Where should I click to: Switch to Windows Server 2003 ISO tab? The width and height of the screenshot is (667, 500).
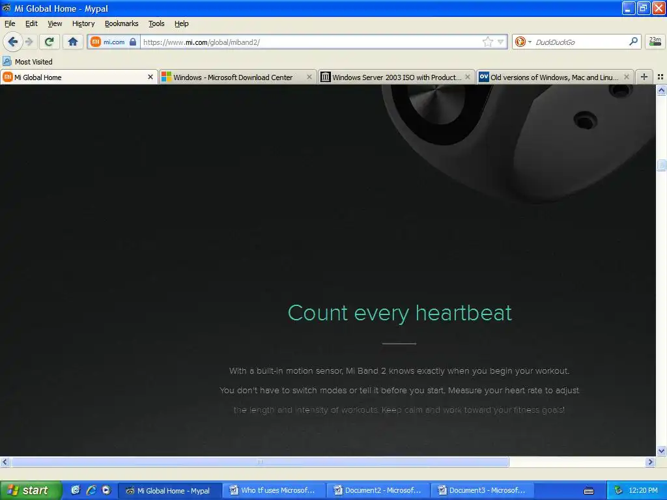(395, 77)
